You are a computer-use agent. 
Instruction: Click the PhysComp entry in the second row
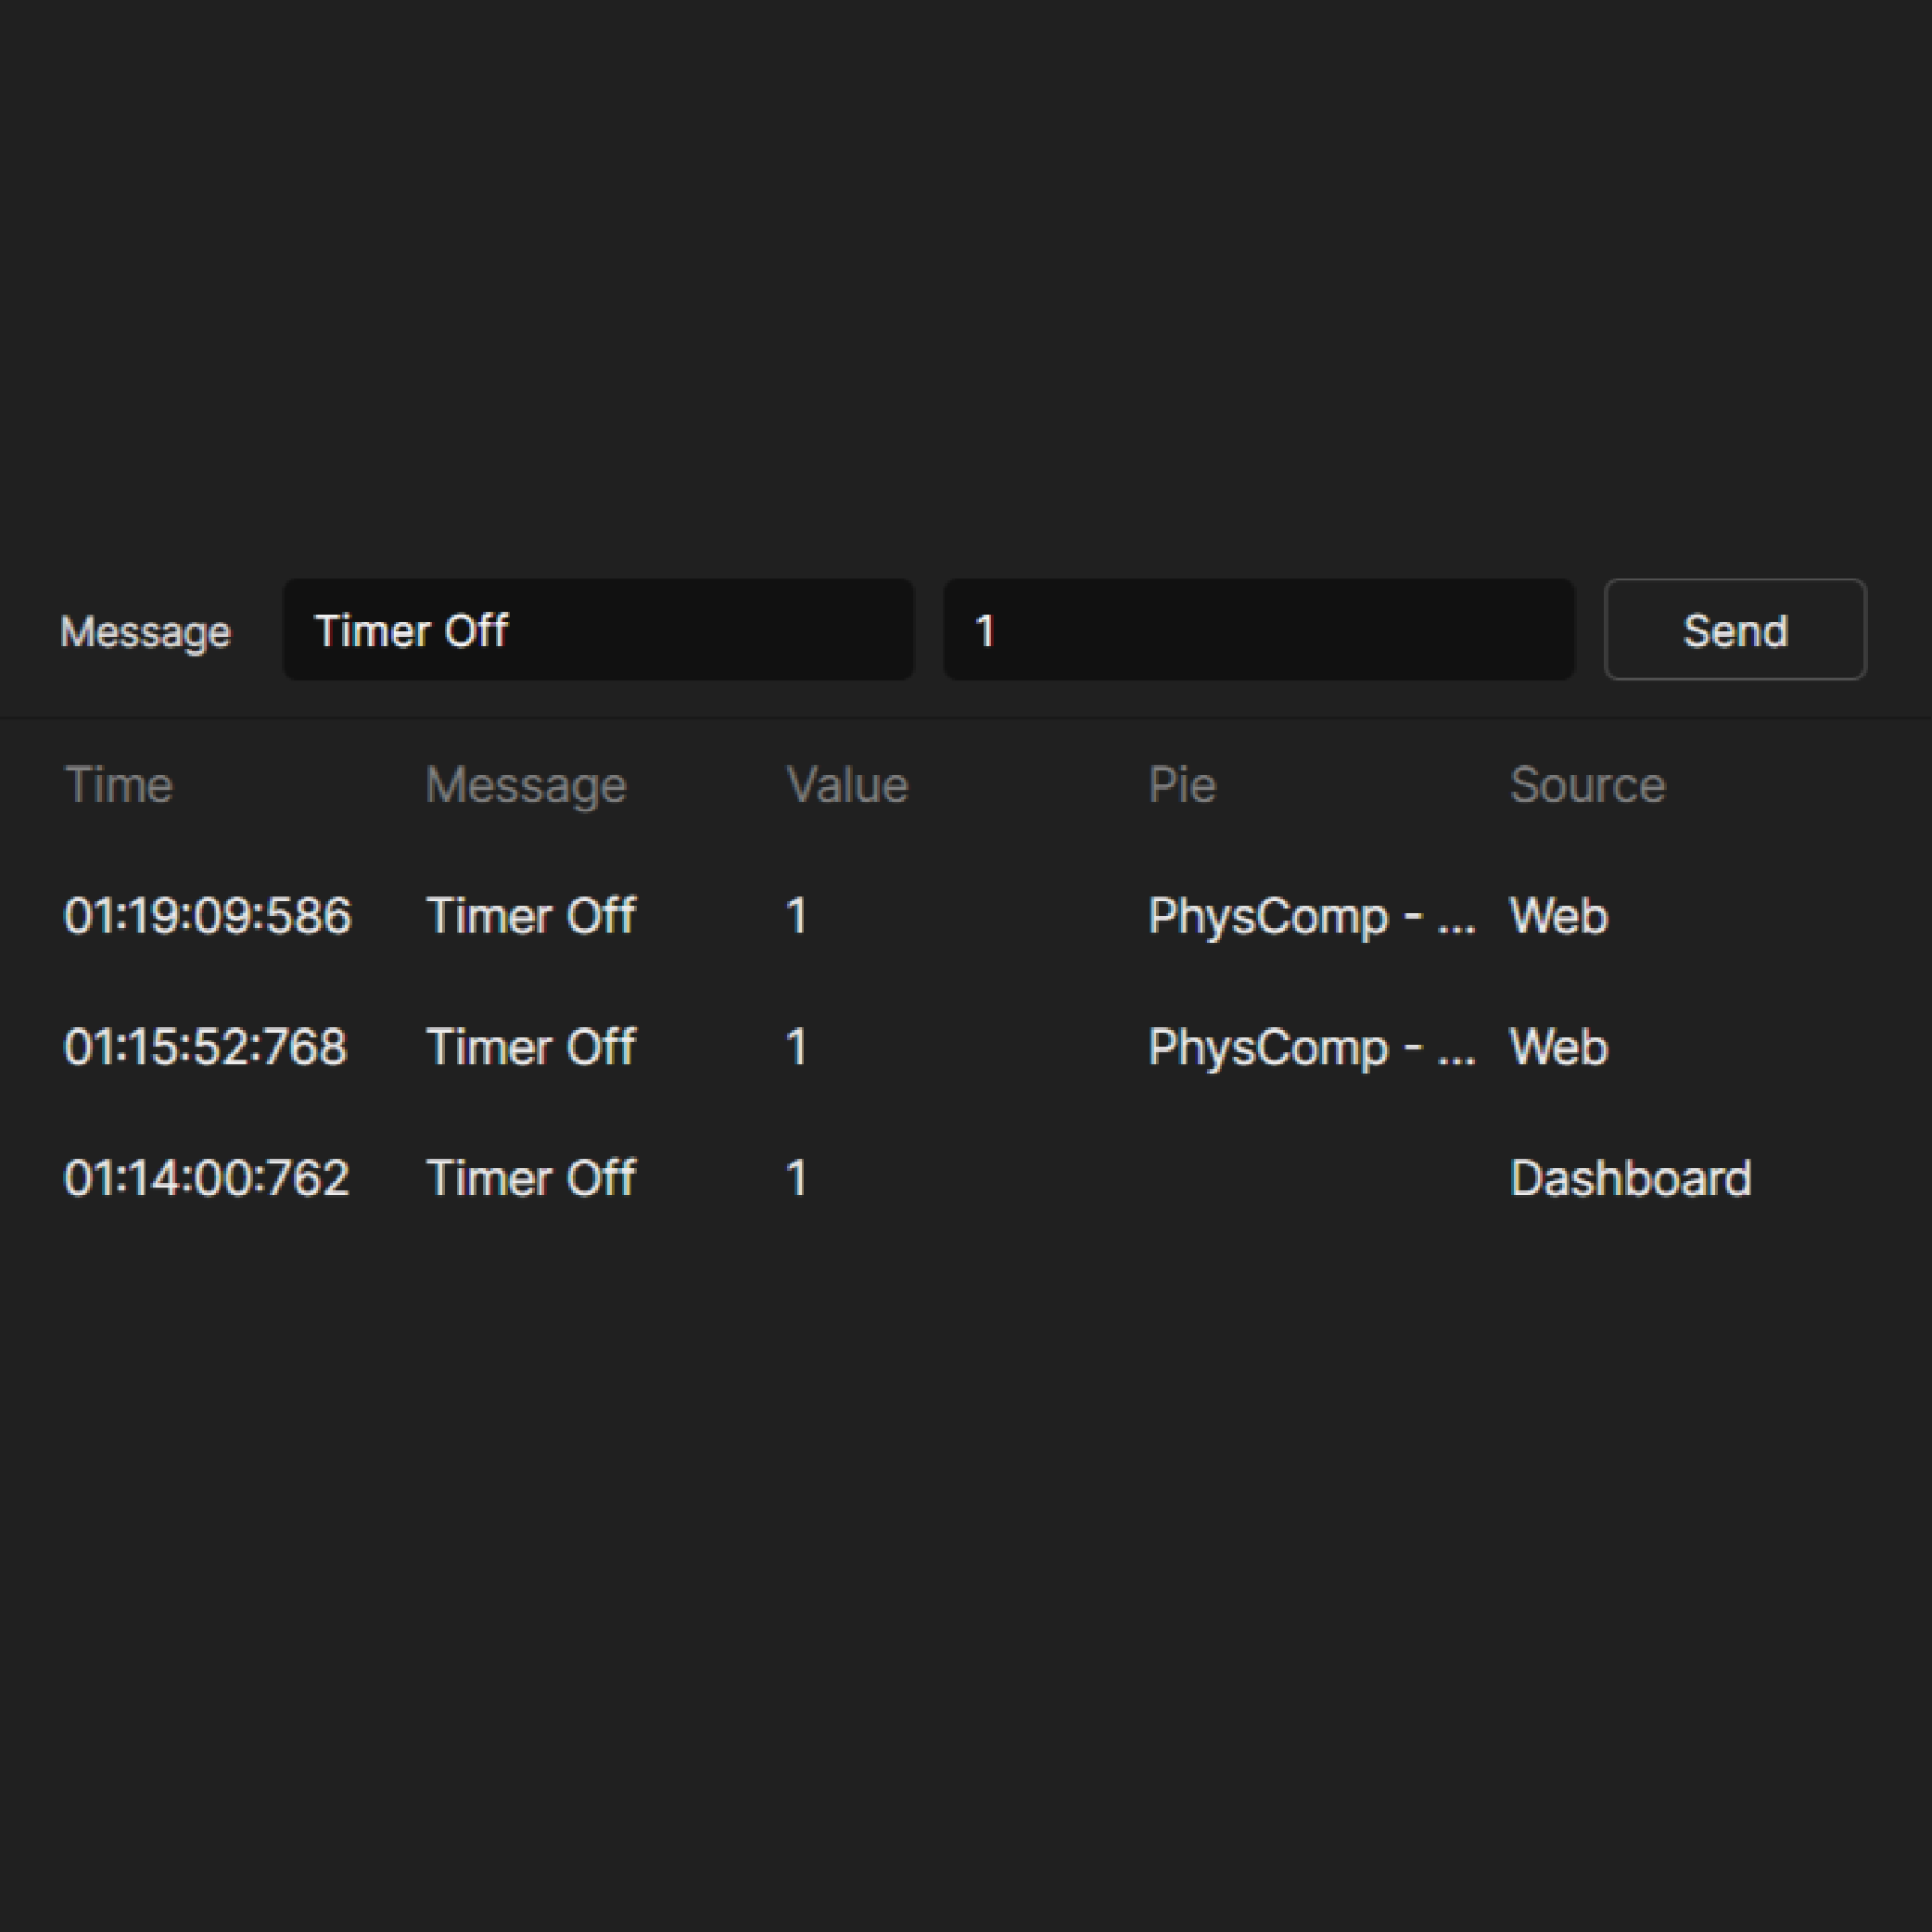[1312, 1047]
